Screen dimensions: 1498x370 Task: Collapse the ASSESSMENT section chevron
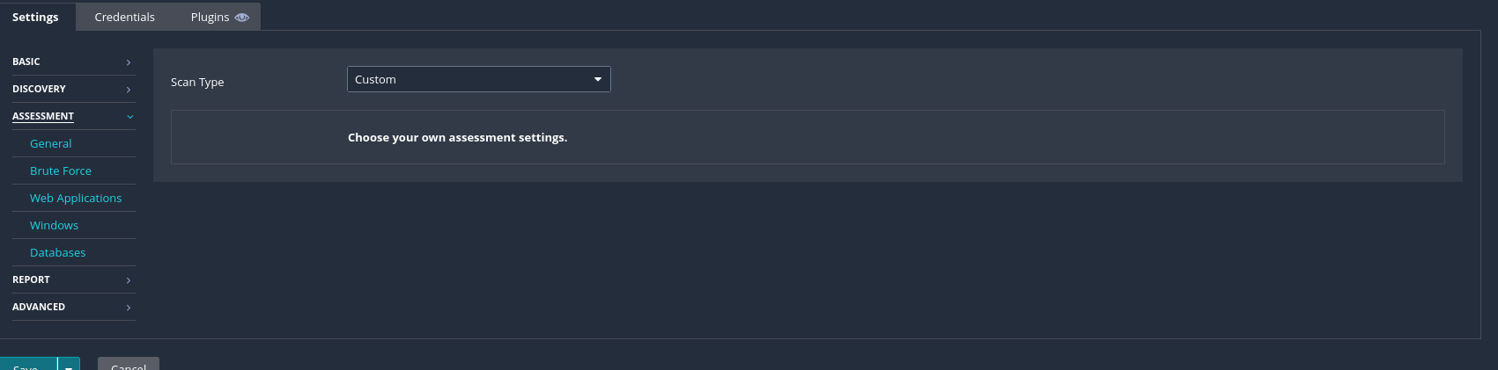tap(129, 117)
